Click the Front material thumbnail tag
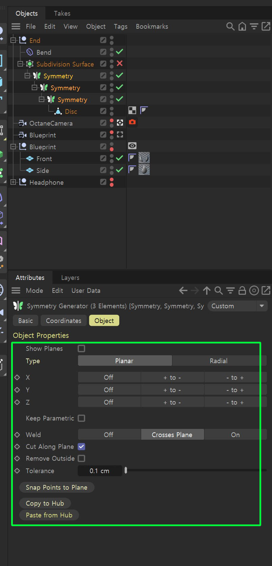Image resolution: width=272 pixels, height=566 pixels. point(144,158)
